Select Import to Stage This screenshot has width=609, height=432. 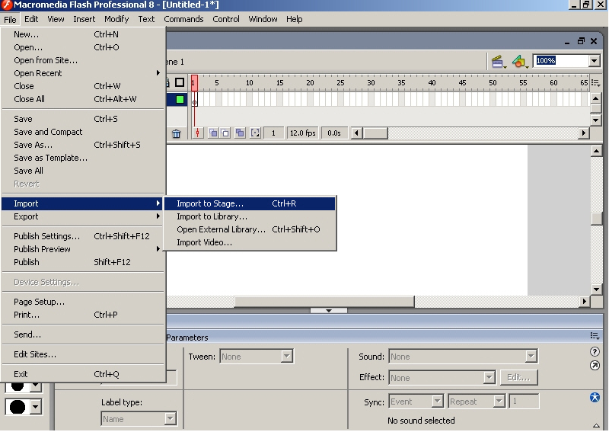250,203
